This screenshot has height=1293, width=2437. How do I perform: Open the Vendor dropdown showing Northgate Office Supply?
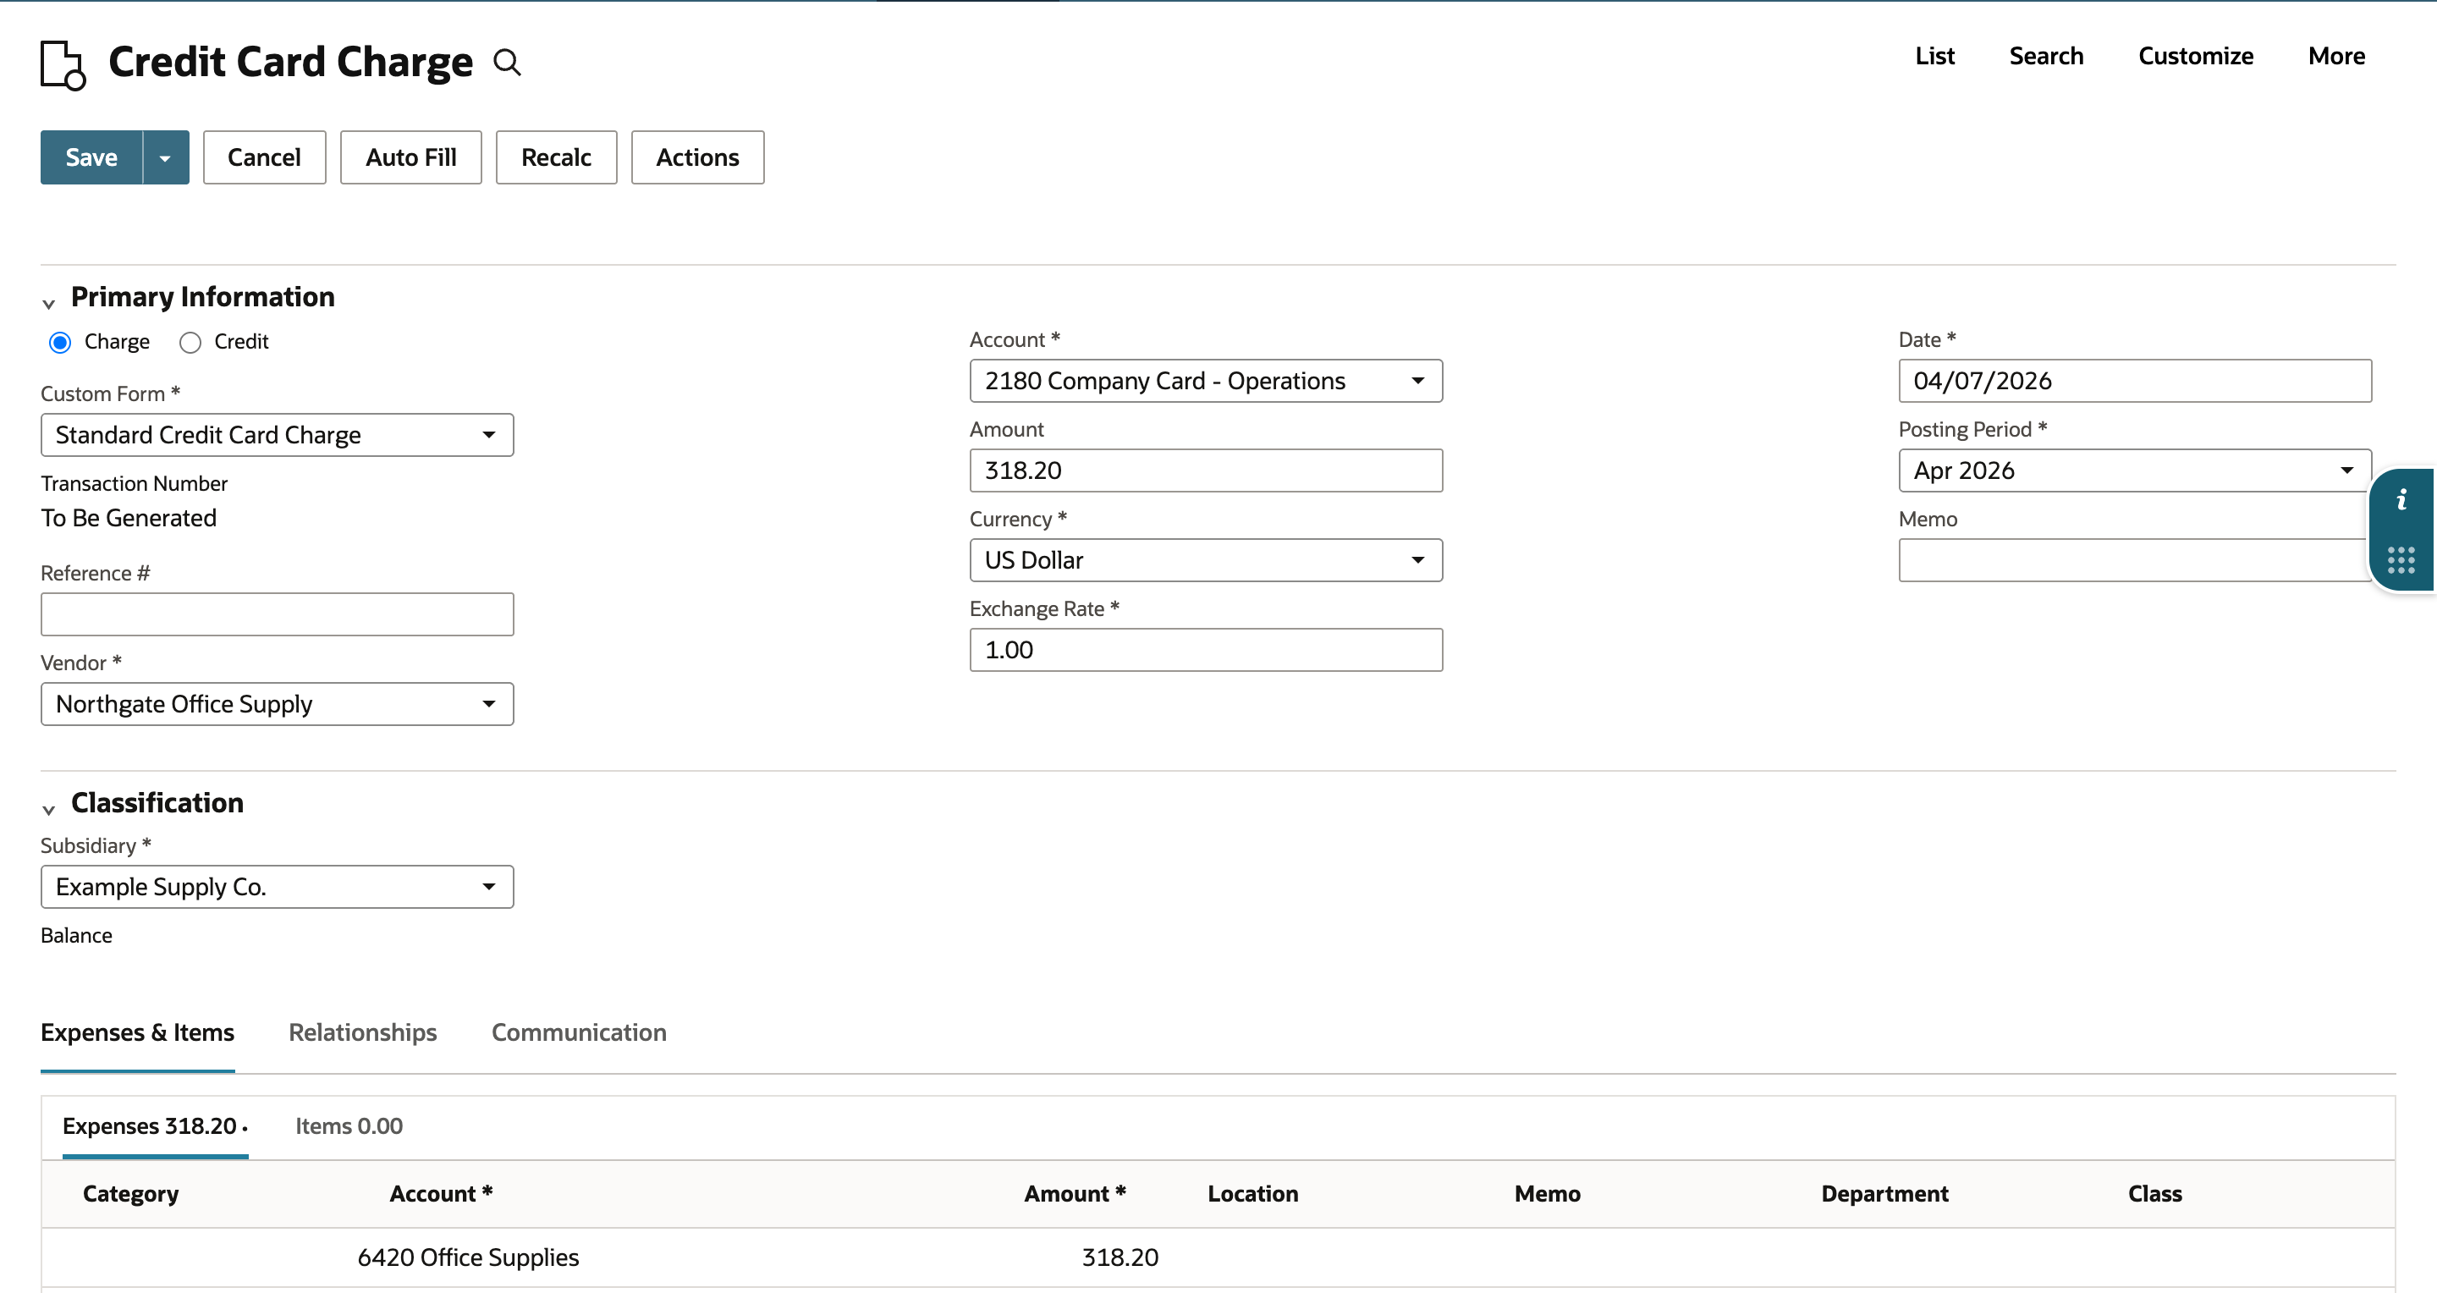click(x=278, y=705)
